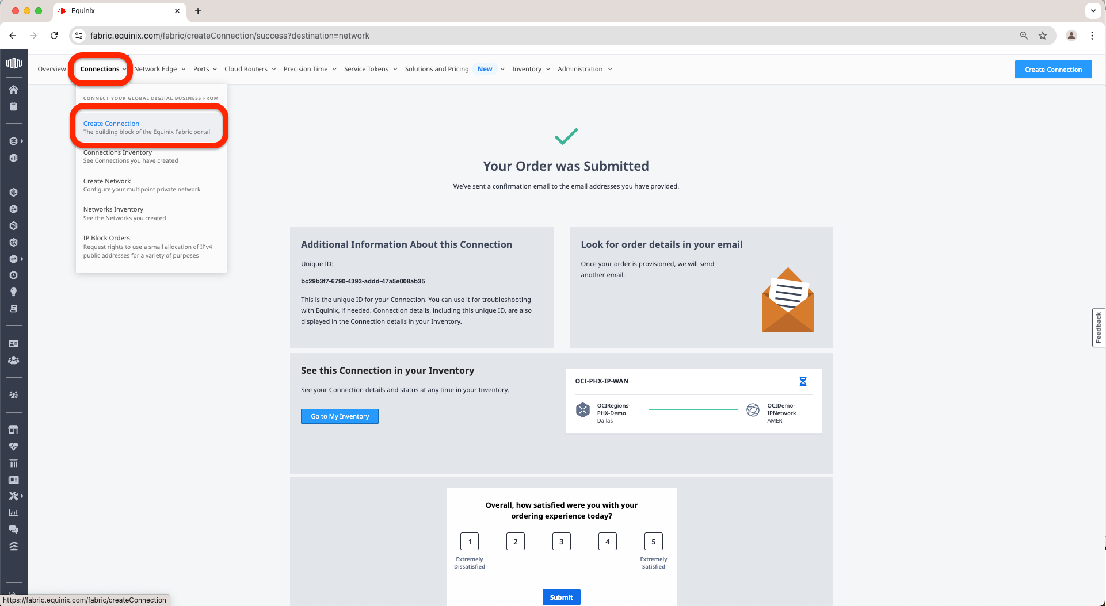
Task: Select satisfaction rating 3
Action: (x=562, y=542)
